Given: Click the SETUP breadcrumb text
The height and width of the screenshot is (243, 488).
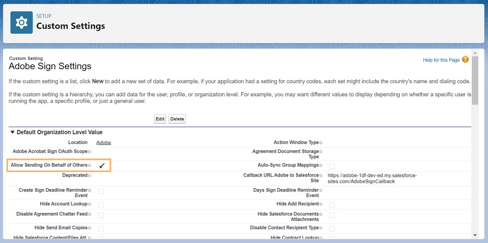Looking at the screenshot, I should [x=44, y=16].
